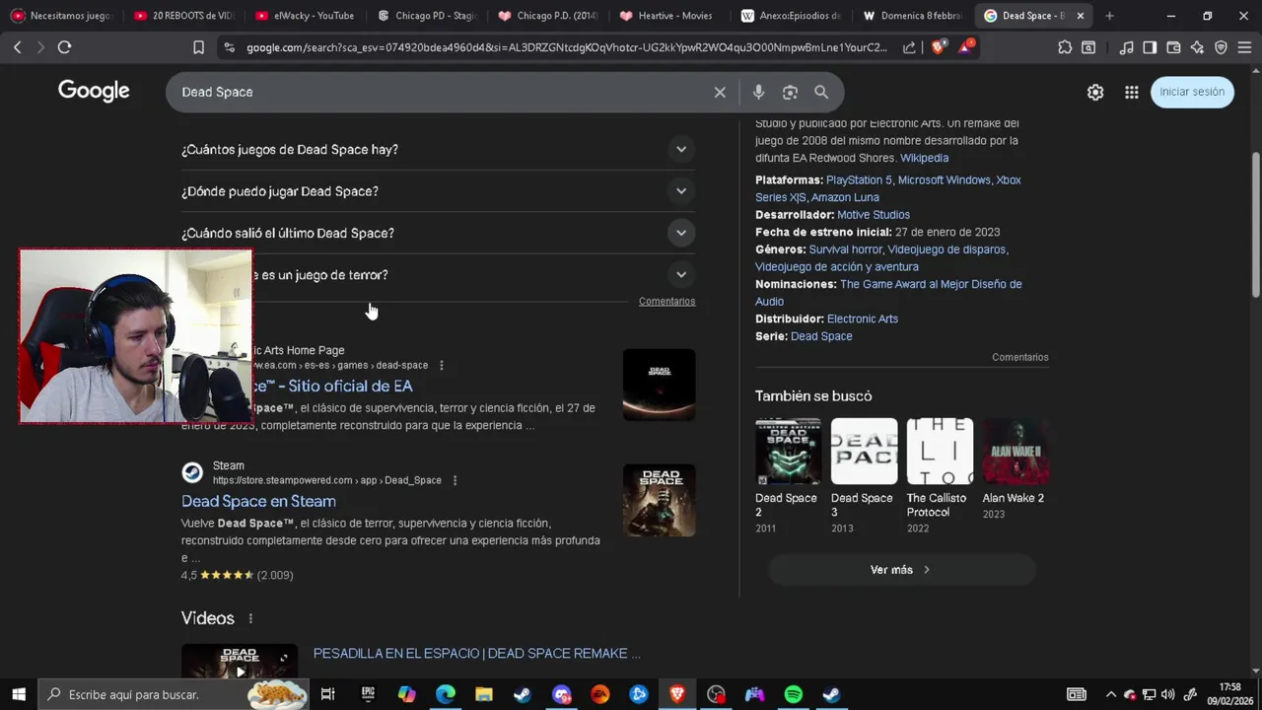1262x710 pixels.
Task: Open 'PlayStation 5' platform link
Action: click(x=859, y=180)
